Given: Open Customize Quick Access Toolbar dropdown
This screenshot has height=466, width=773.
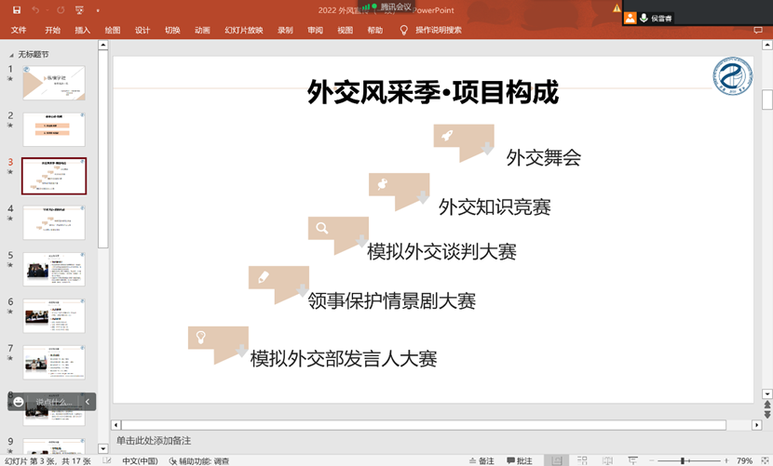Looking at the screenshot, I should click(x=98, y=10).
